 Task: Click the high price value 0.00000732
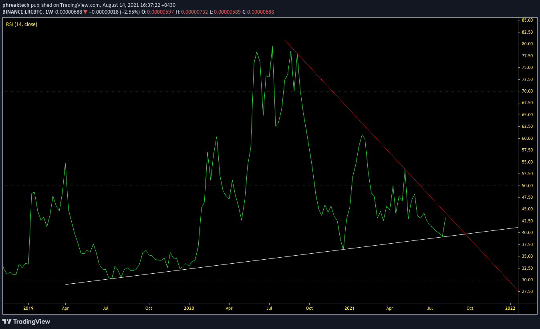click(x=194, y=12)
